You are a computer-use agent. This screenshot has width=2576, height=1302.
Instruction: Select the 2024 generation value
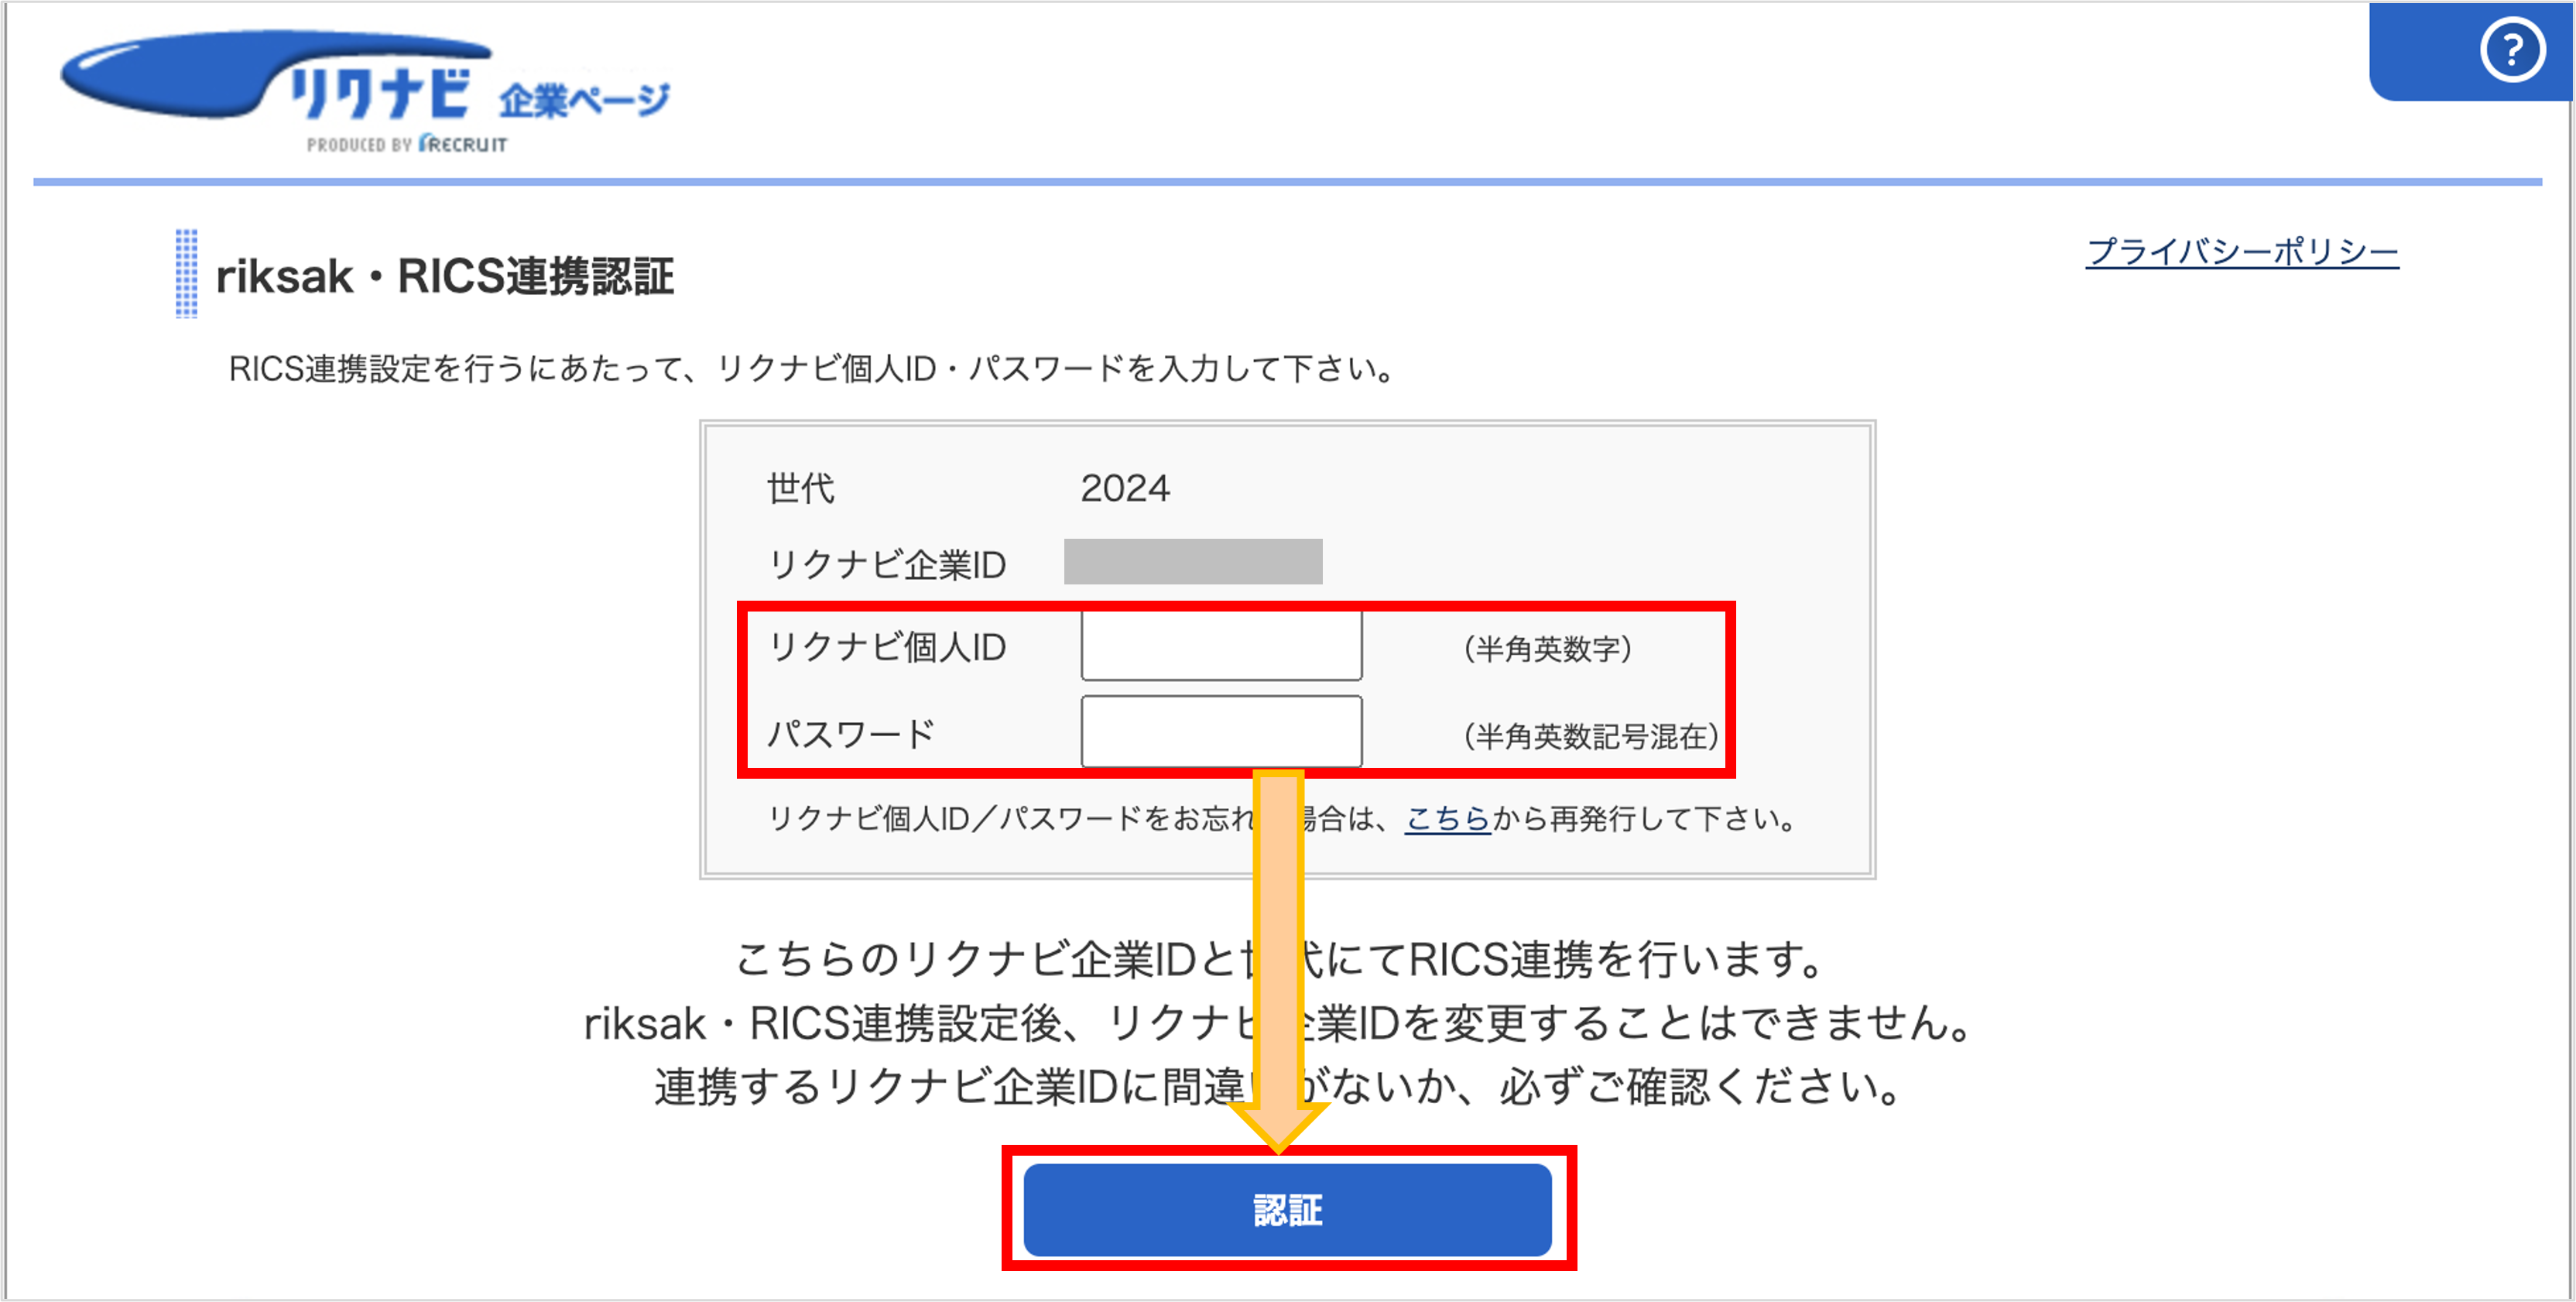point(1125,488)
